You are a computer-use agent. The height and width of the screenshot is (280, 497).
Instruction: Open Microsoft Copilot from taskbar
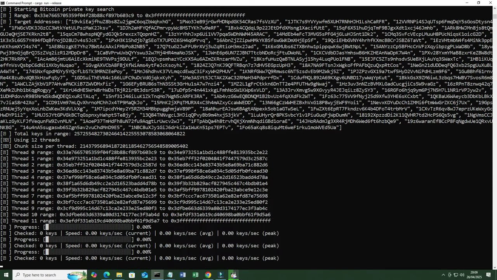pyautogui.click(x=94, y=275)
